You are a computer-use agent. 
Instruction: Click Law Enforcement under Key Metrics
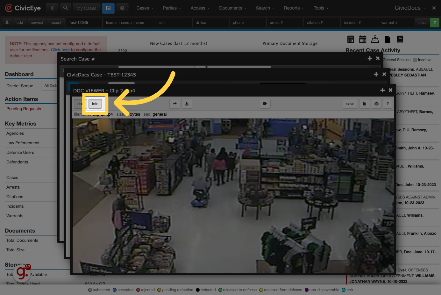23,143
